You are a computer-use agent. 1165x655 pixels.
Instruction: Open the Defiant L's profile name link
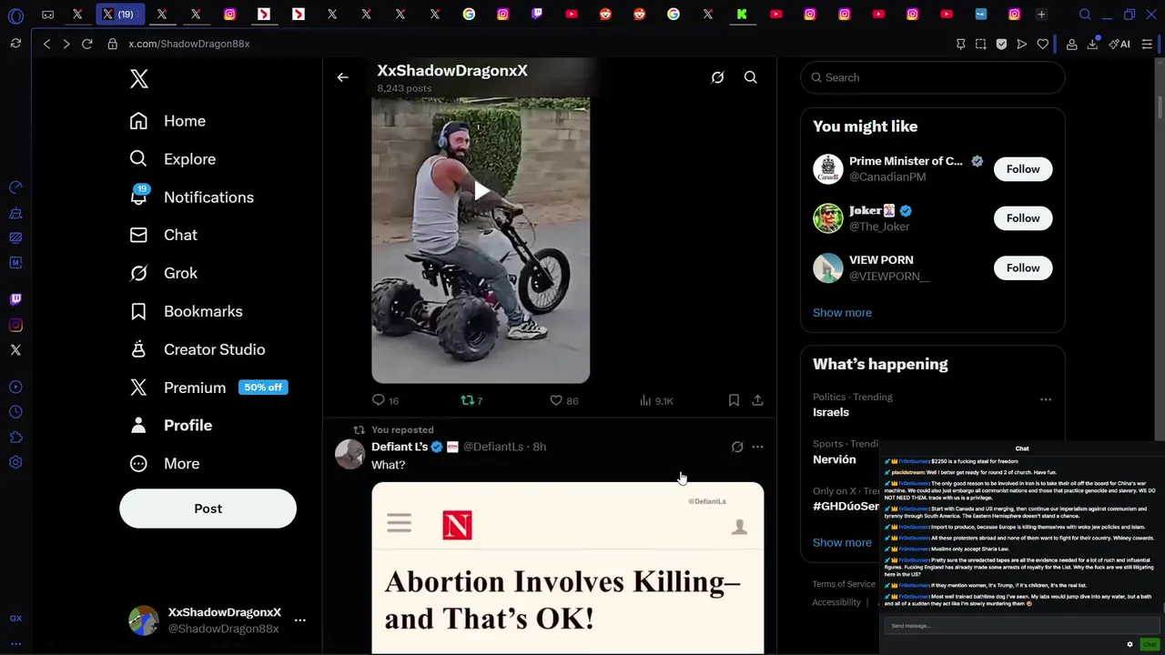(400, 447)
